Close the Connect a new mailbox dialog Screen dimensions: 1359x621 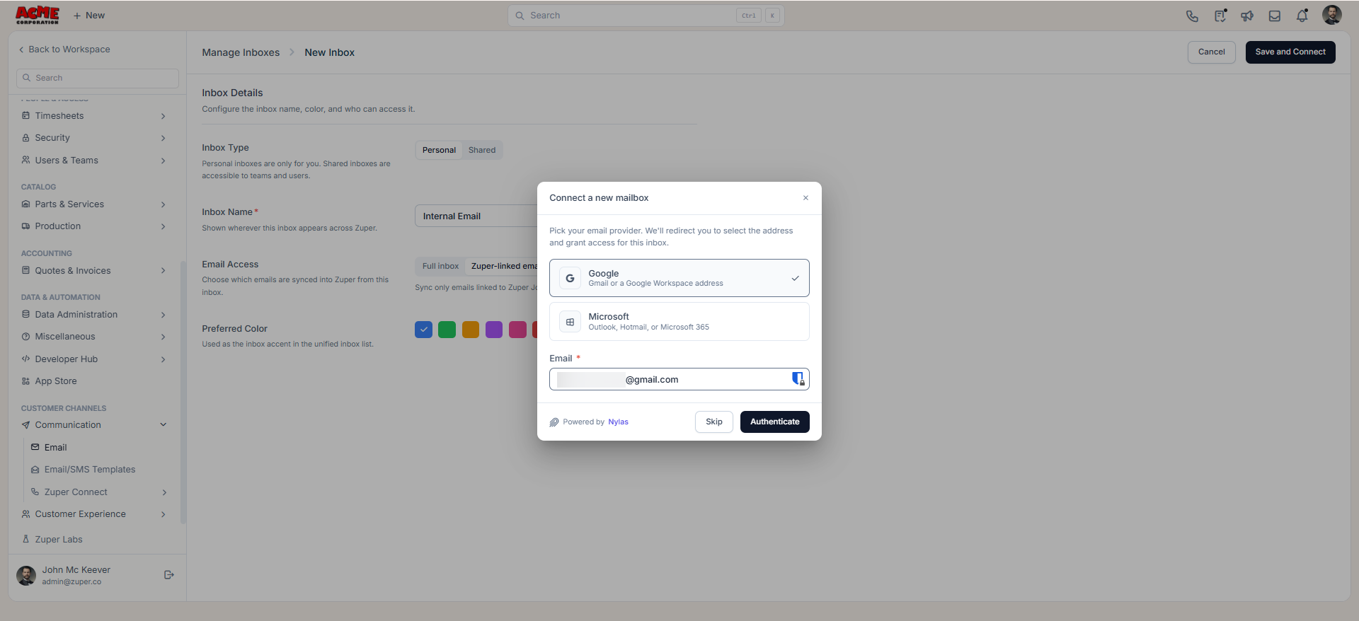tap(805, 198)
